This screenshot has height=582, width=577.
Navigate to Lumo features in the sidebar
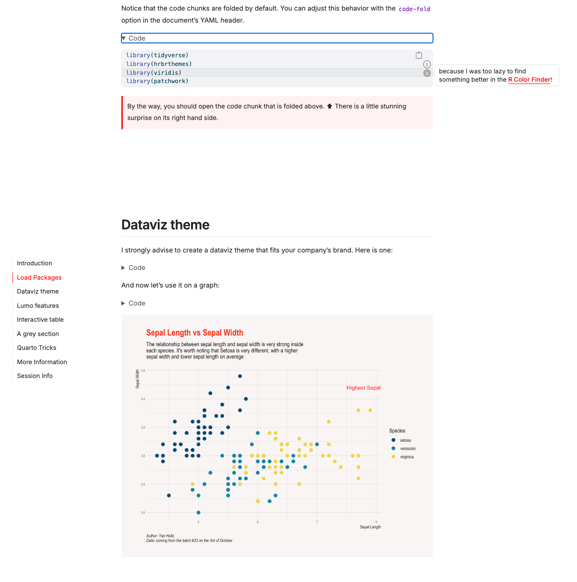[x=38, y=306]
